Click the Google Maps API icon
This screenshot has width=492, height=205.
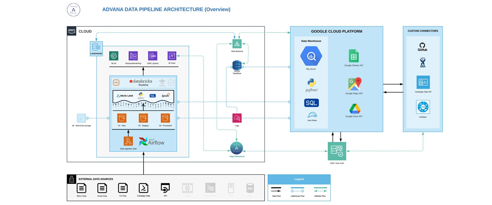coord(355,84)
